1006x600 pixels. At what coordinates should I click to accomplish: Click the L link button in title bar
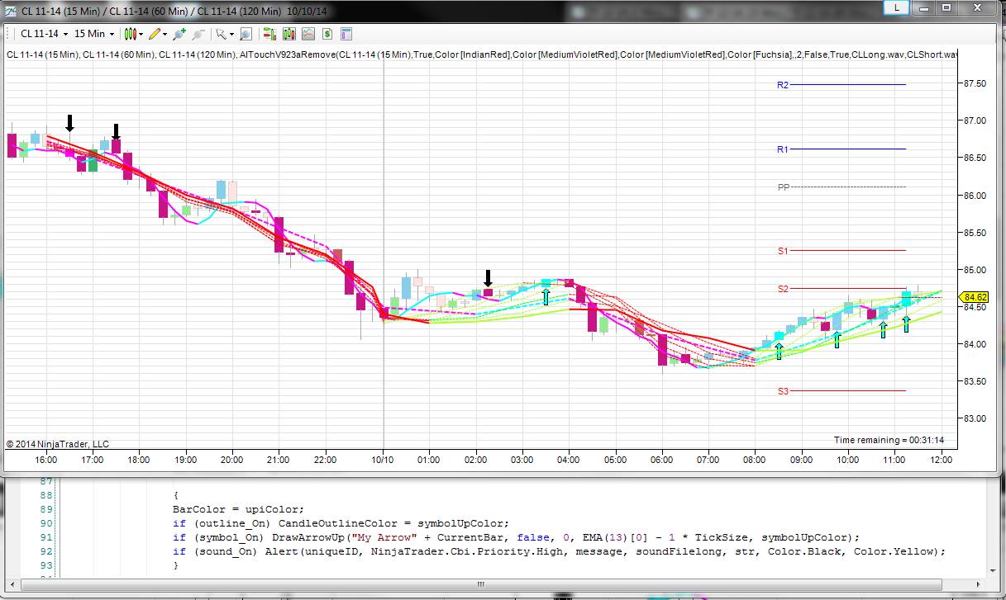tap(895, 7)
